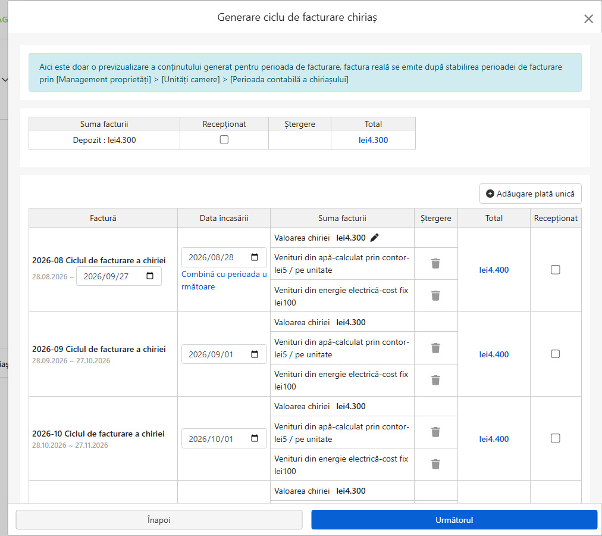
Task: Delete electricity fixed cost in 2026-09 cycle
Action: [x=435, y=381]
